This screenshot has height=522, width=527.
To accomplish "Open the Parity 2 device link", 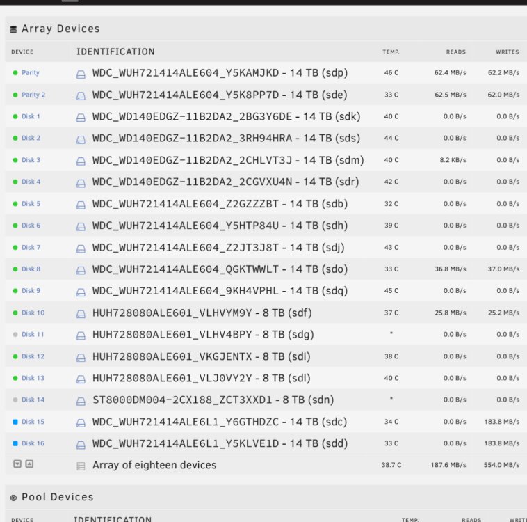I will (x=33, y=95).
